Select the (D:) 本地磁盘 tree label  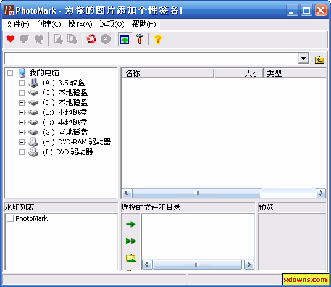click(65, 102)
